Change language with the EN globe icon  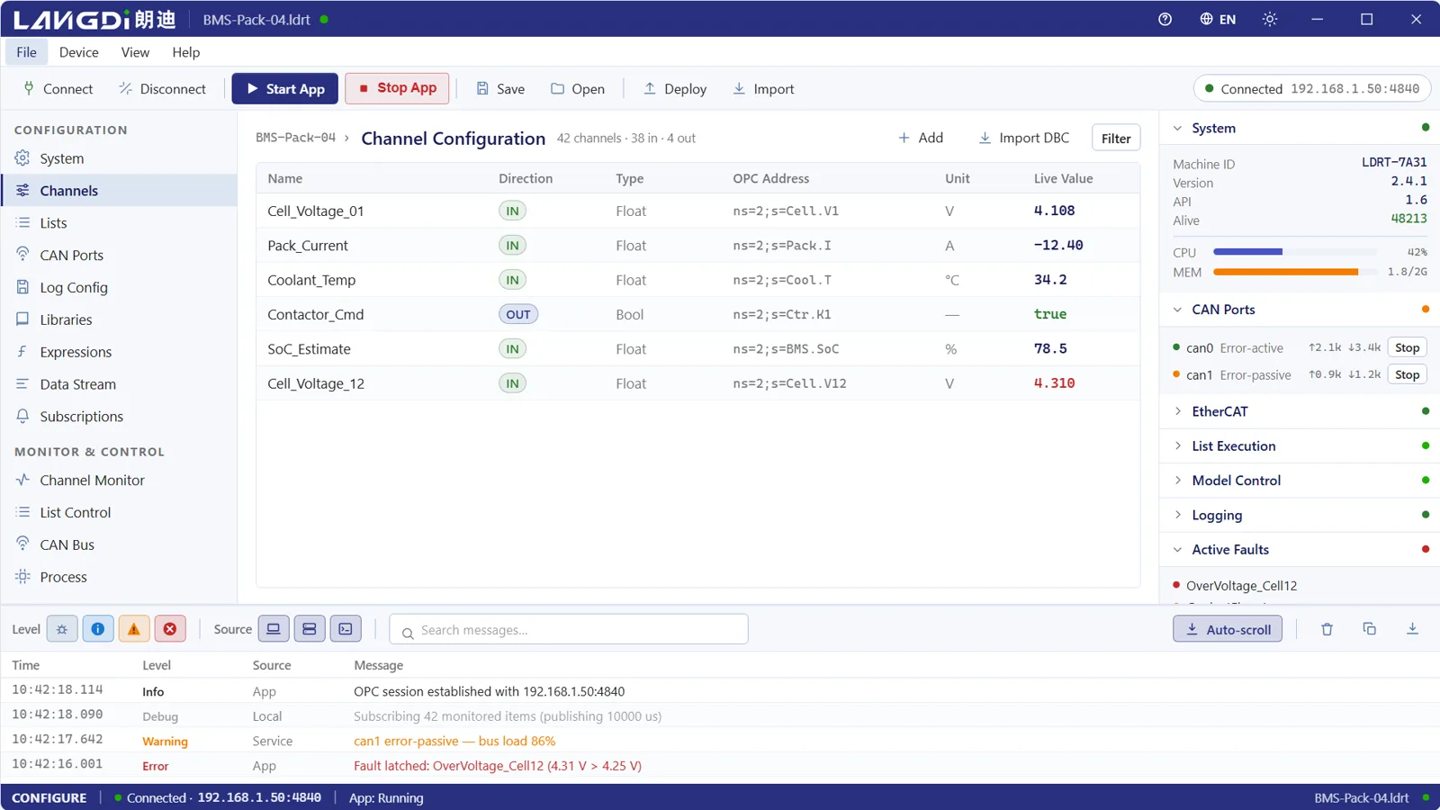pyautogui.click(x=1218, y=19)
